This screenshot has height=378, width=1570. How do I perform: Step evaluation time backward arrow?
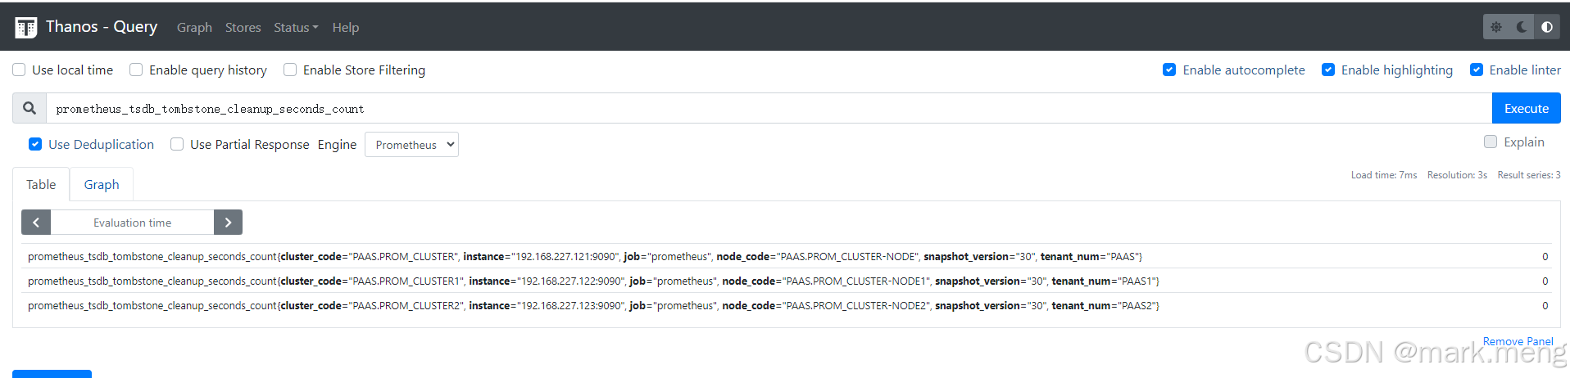pyautogui.click(x=36, y=223)
